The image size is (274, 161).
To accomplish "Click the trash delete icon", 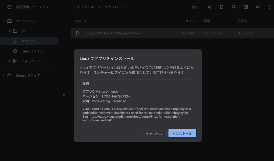I will [222, 7].
